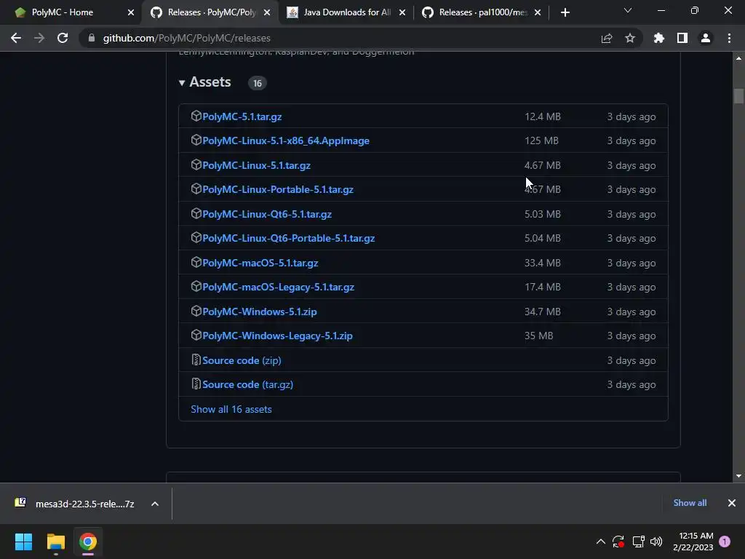
Task: Click the 16 assets count badge
Action: coord(257,83)
